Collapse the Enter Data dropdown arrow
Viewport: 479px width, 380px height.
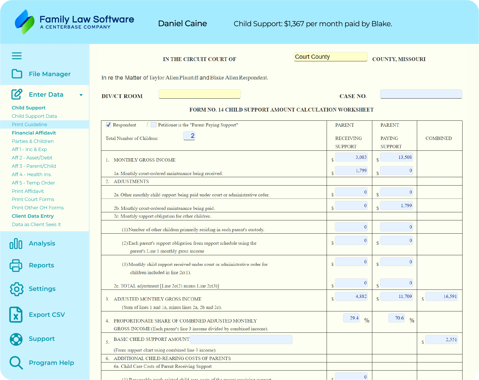81,95
